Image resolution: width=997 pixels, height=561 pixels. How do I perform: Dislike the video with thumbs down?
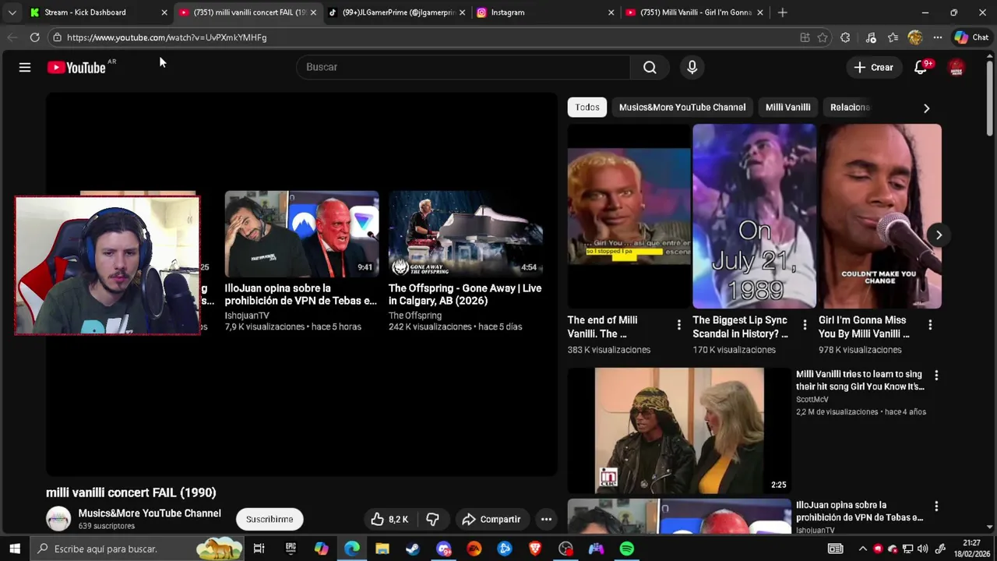click(x=433, y=519)
